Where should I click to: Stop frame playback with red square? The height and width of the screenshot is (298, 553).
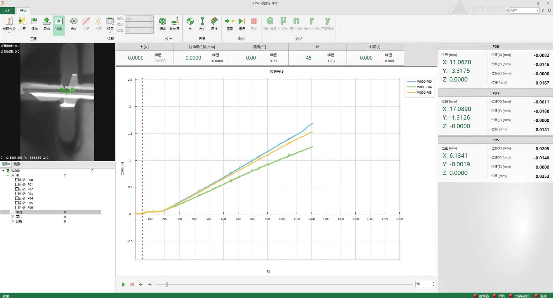coord(132,284)
